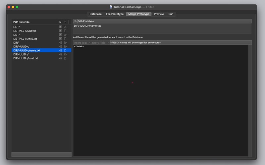The width and height of the screenshot is (265, 165).
Task: Click the window title Tutorial 5.datamerge
Action: (x=128, y=7)
